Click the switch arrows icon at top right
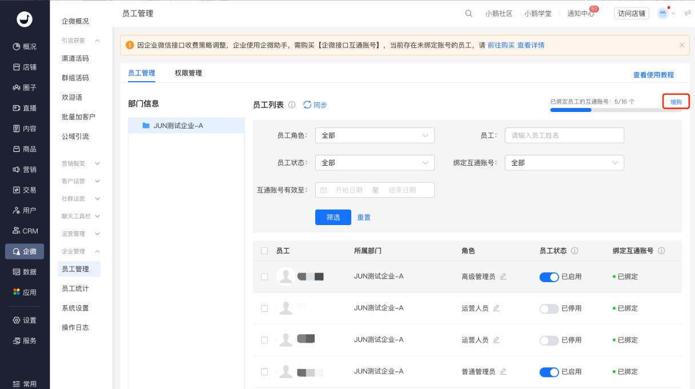The image size is (695, 389). pyautogui.click(x=687, y=13)
